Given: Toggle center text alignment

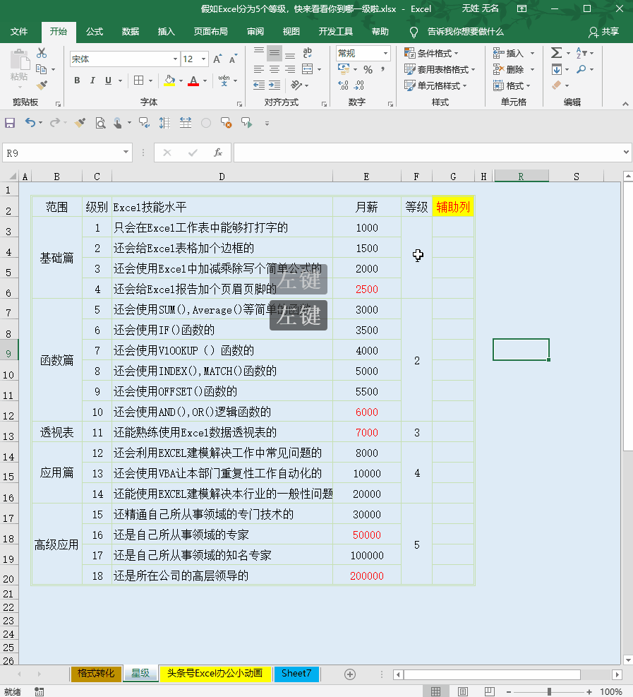Looking at the screenshot, I should point(275,69).
